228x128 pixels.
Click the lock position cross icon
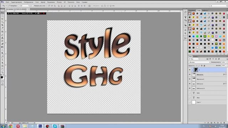click(202, 65)
